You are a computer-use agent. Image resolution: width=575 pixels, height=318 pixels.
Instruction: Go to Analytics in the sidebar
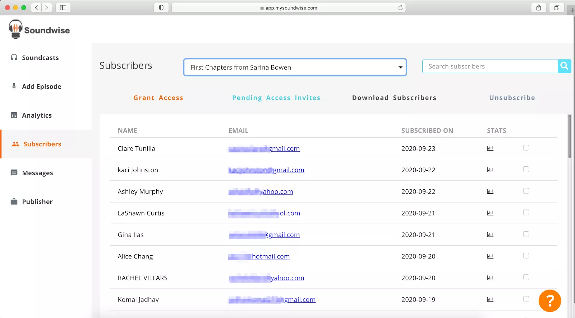(37, 115)
